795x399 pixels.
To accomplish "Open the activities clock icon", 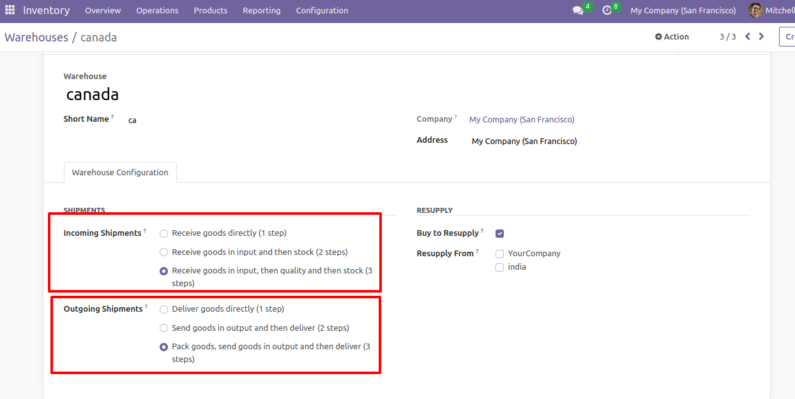I will [607, 11].
